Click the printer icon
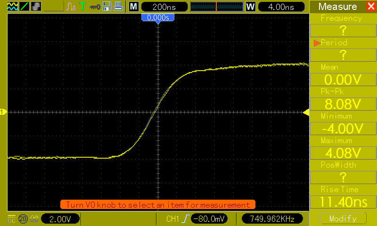Image resolution: width=377 pixels, height=226 pixels. pos(118,6)
